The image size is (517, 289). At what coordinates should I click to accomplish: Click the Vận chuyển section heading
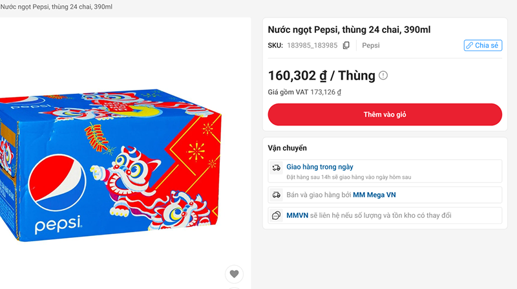point(287,148)
